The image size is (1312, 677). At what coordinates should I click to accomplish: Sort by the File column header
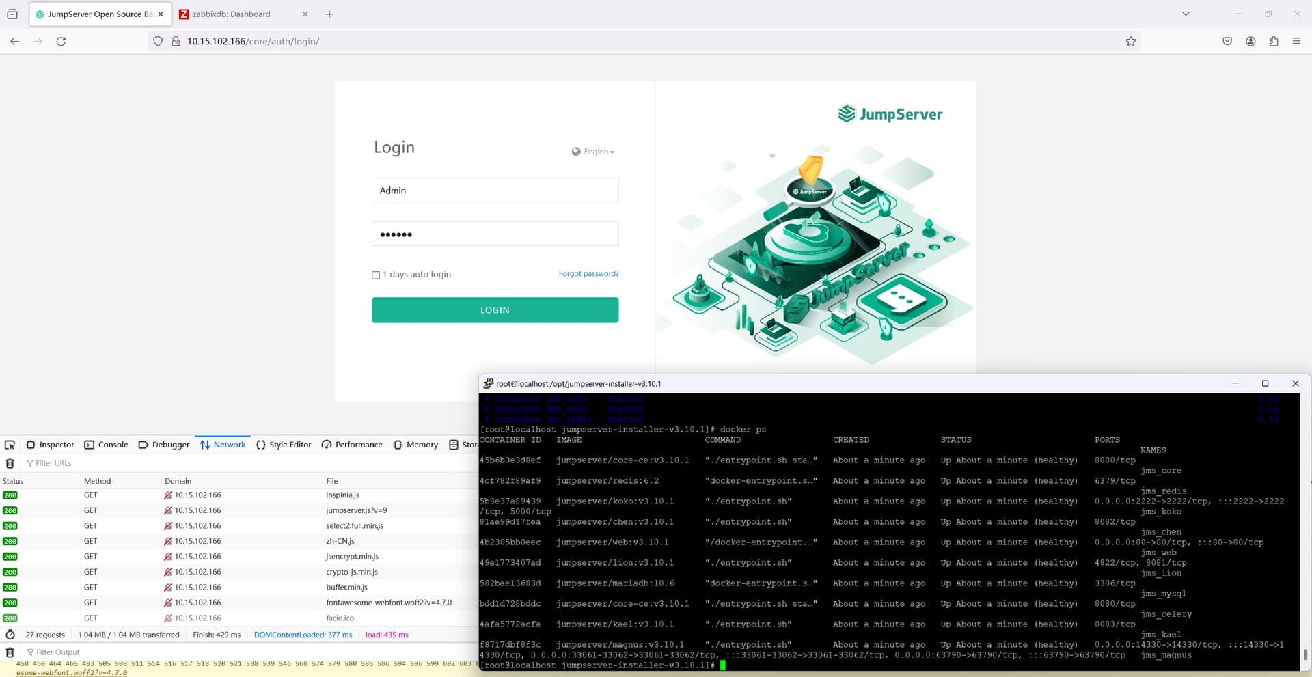click(400, 481)
